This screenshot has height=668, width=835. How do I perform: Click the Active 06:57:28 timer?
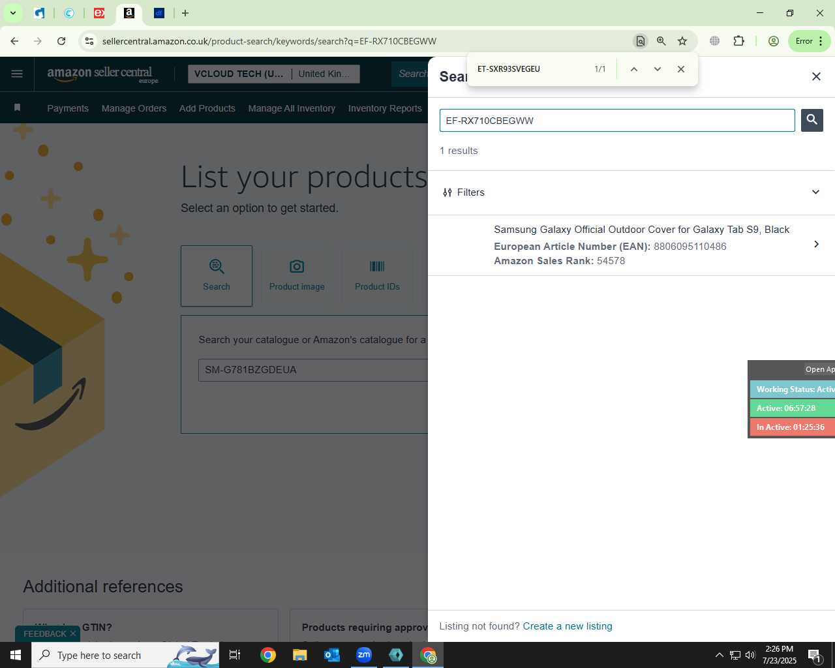793,408
